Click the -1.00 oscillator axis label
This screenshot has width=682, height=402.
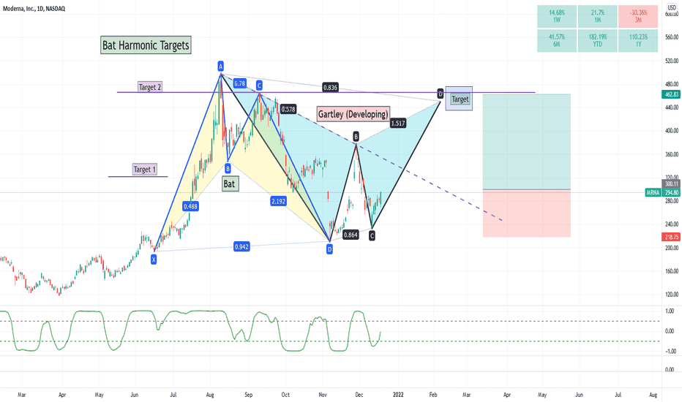click(x=670, y=351)
